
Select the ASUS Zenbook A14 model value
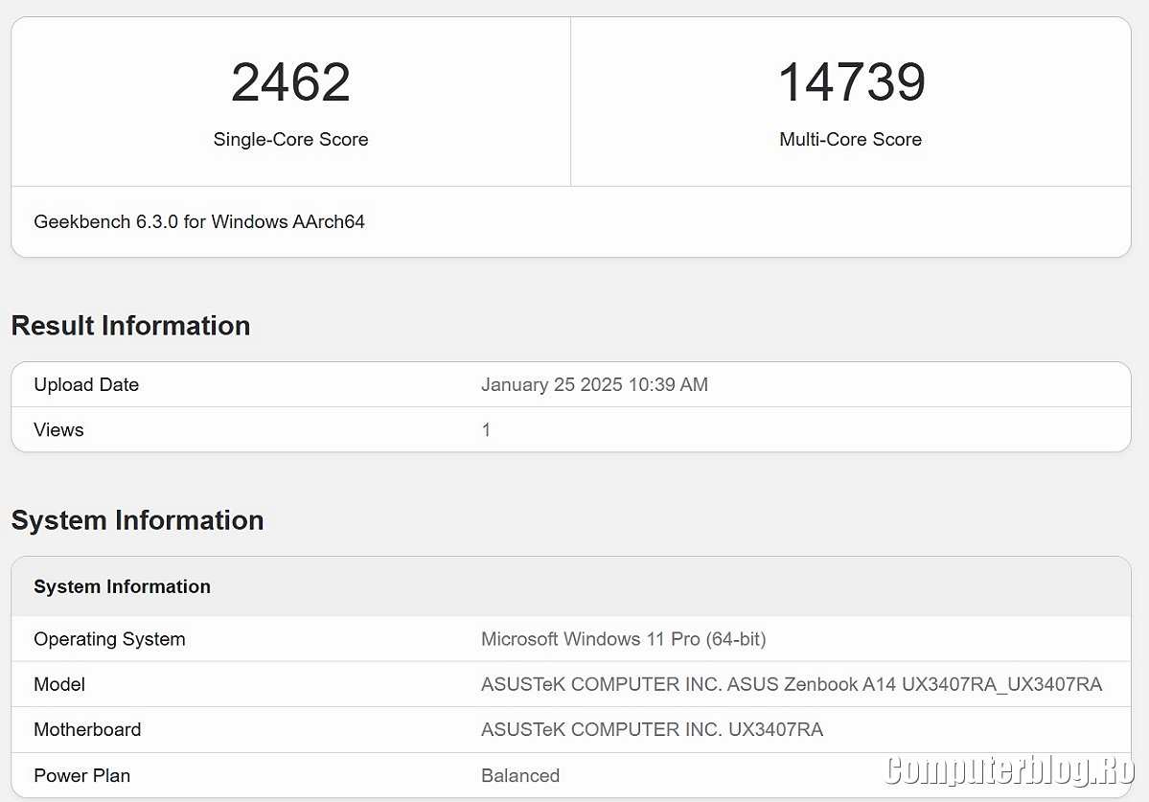point(791,684)
